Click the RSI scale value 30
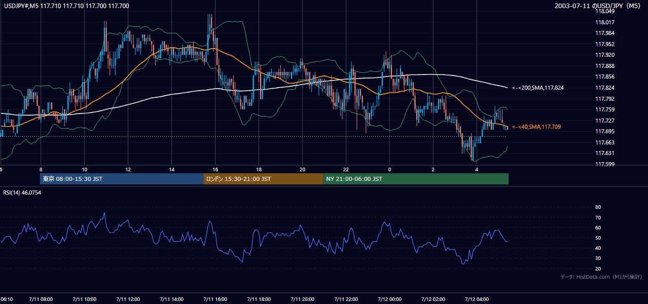Viewport: 648px width, 304px height. tap(598, 258)
